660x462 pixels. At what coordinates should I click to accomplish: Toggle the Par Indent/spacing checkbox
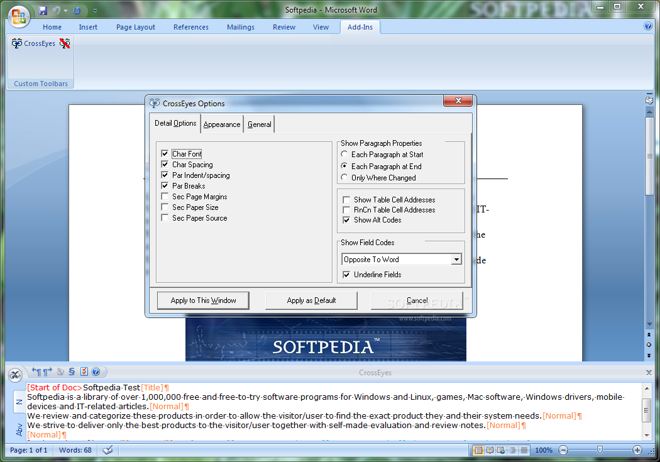click(165, 175)
